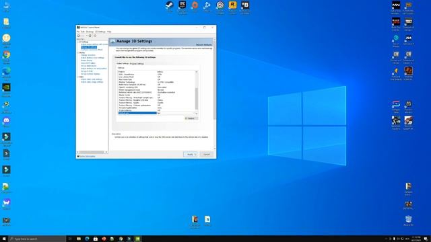Open the Recycle Bin on desktop

pyautogui.click(x=409, y=220)
